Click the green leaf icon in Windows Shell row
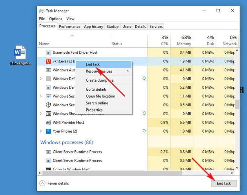247x195 pixels. (x=144, y=114)
